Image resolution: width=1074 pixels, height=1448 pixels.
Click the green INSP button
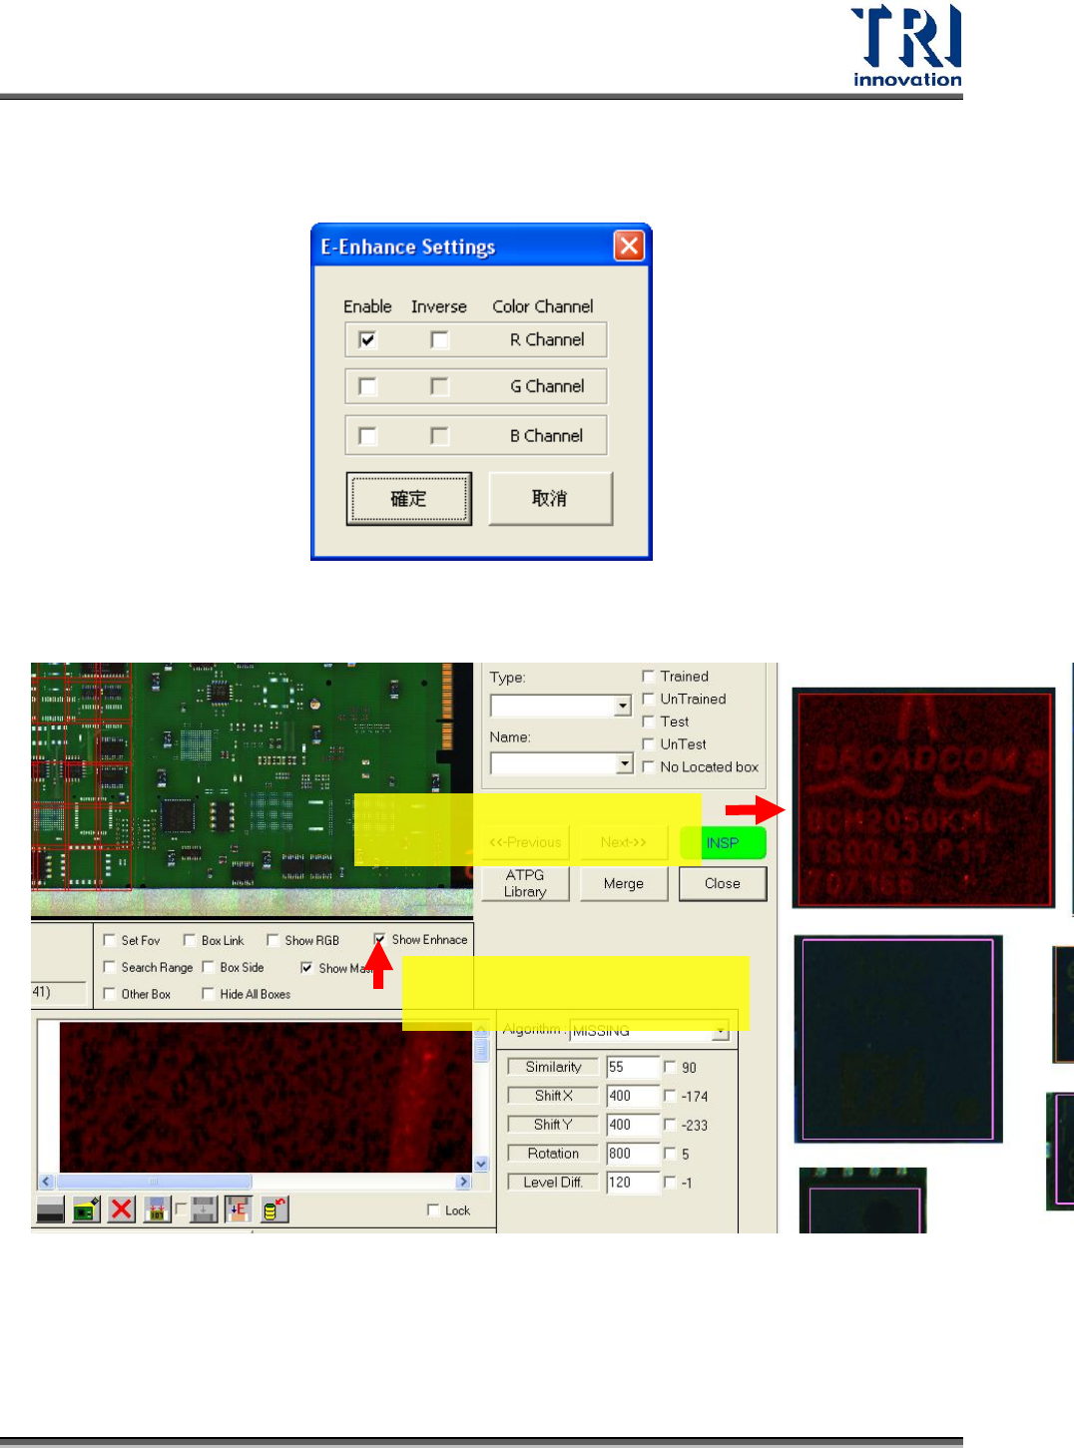(x=723, y=843)
